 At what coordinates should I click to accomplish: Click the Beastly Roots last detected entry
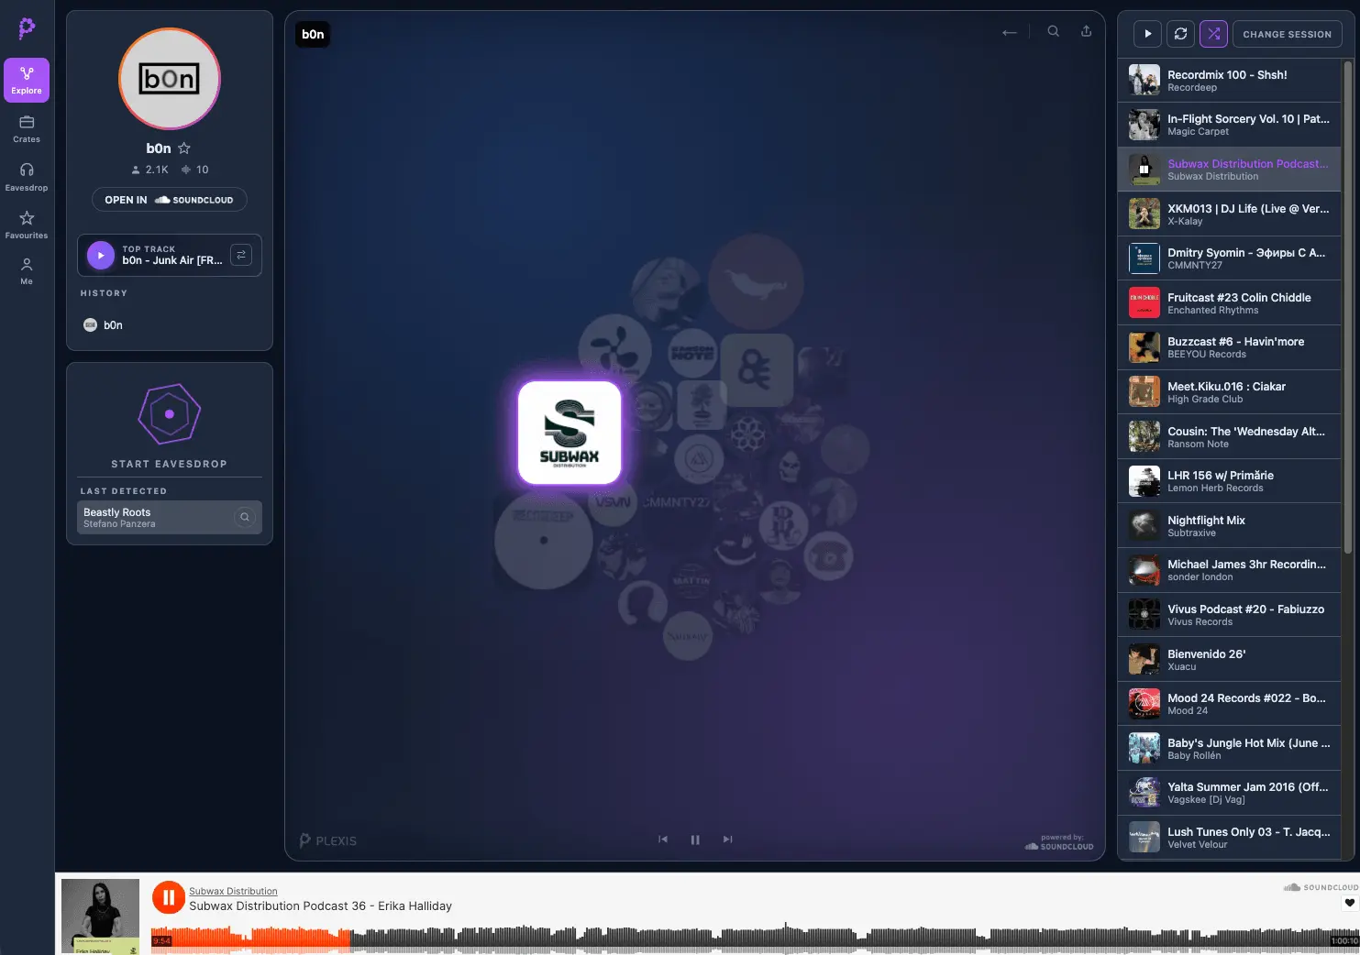point(170,517)
